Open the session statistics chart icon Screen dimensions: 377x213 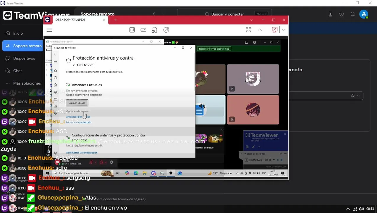132,30
